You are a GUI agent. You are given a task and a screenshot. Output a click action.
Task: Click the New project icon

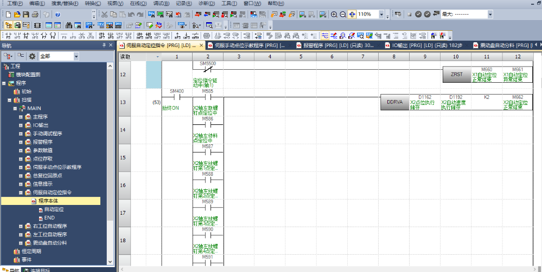(x=8, y=15)
